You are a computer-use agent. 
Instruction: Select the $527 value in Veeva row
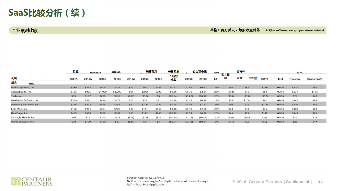(x=117, y=87)
